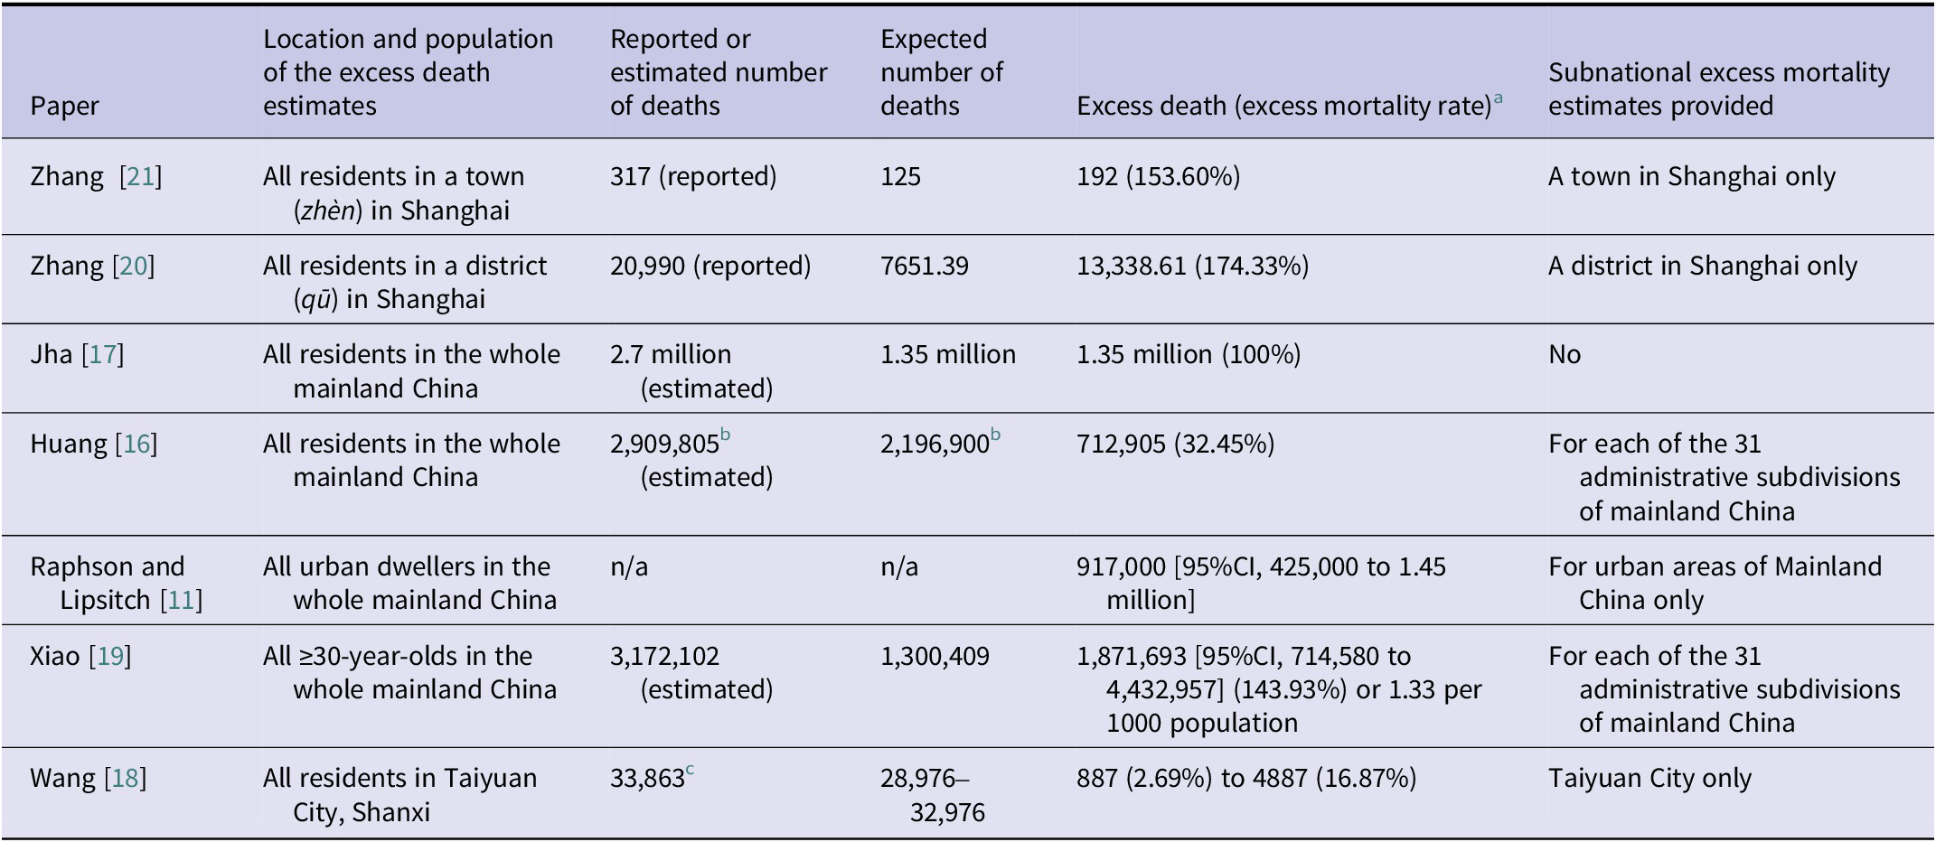Click footnote b after 2,196,900

[995, 436]
